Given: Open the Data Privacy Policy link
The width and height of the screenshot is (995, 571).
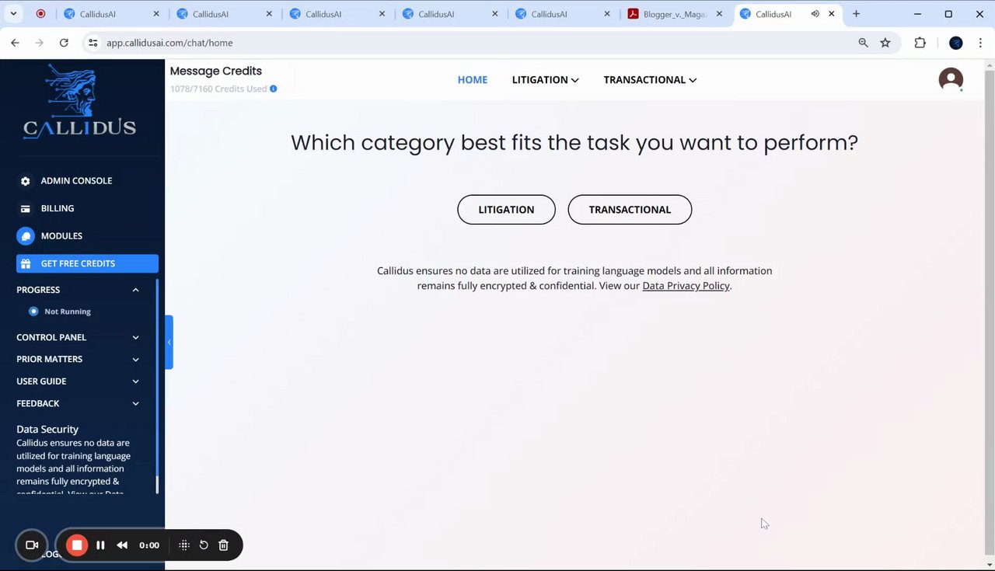Looking at the screenshot, I should (x=686, y=286).
